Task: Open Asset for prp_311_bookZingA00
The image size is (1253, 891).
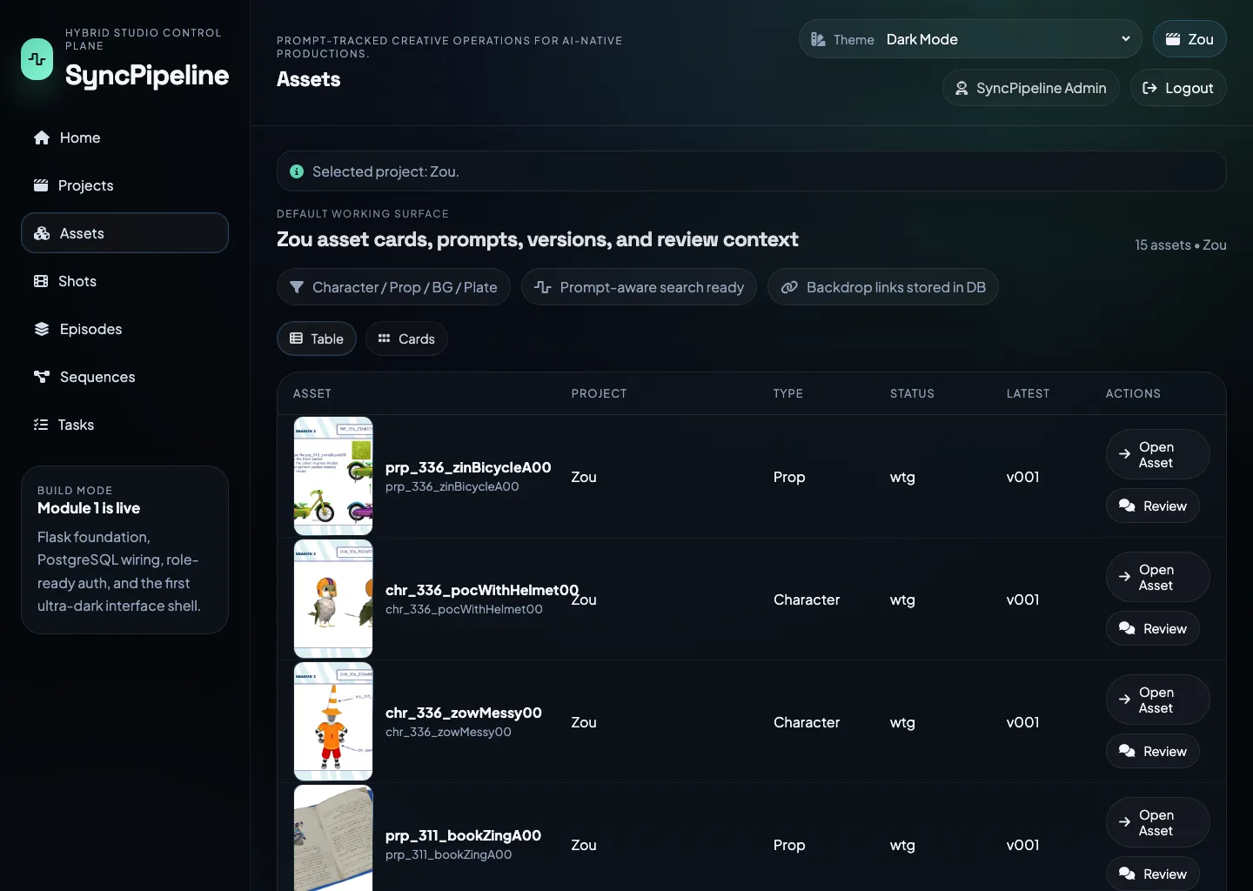Action: pyautogui.click(x=1157, y=822)
